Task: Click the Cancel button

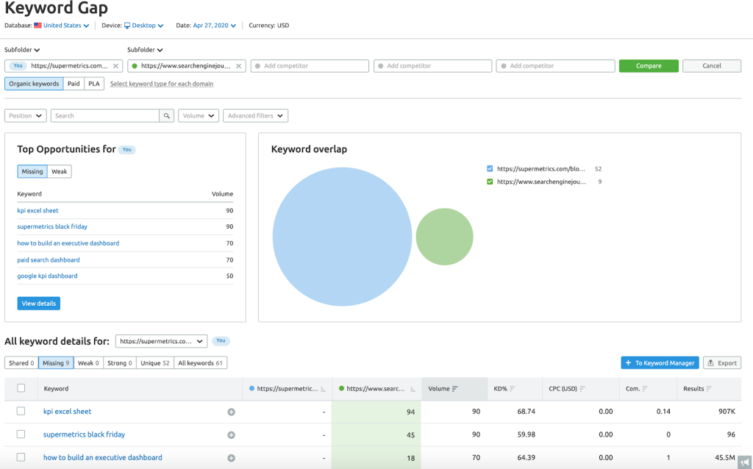Action: point(712,65)
